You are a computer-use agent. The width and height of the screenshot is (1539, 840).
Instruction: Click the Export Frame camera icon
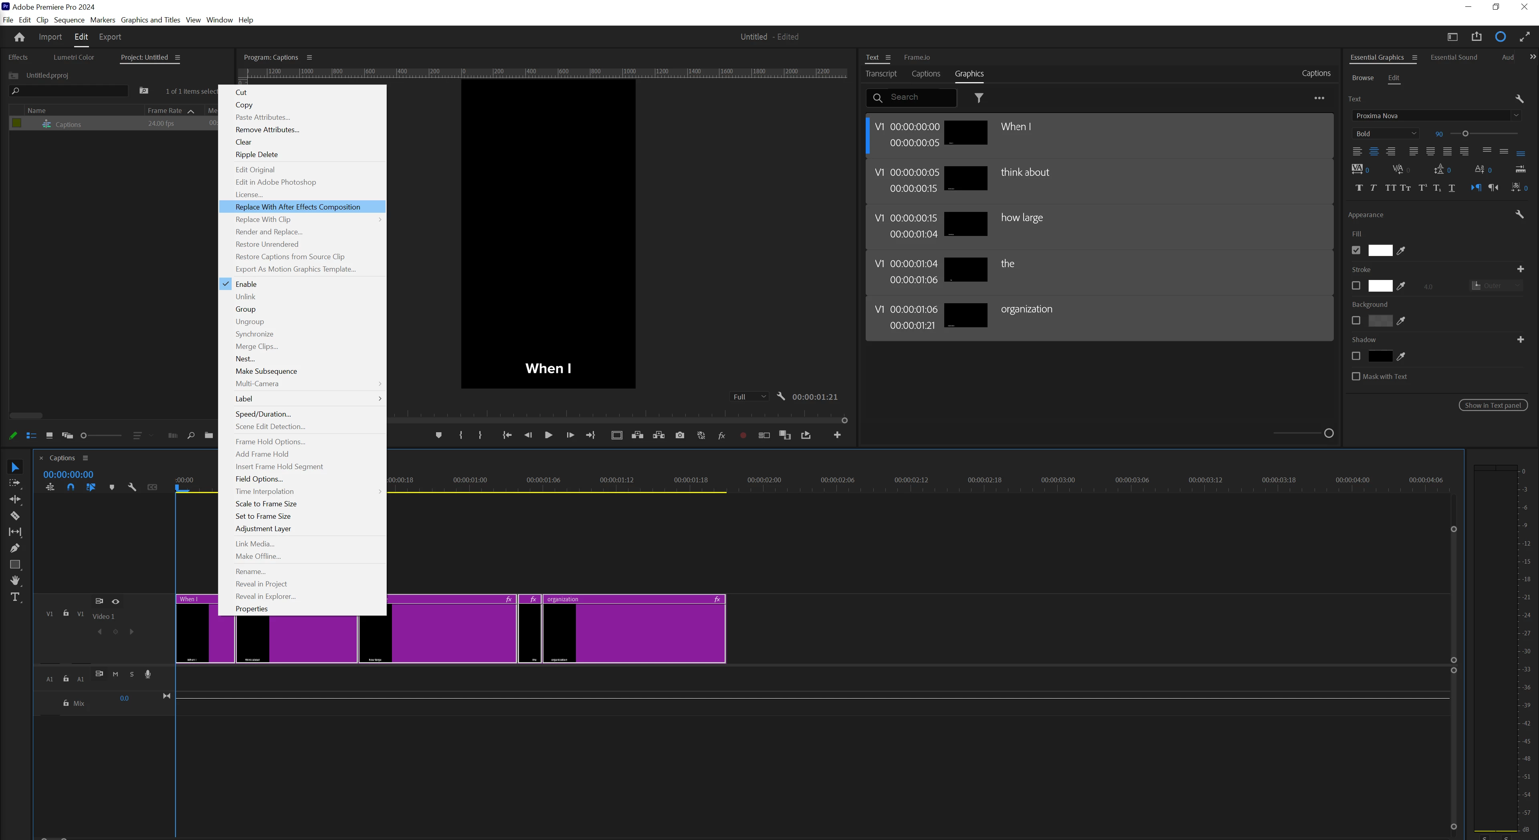680,435
